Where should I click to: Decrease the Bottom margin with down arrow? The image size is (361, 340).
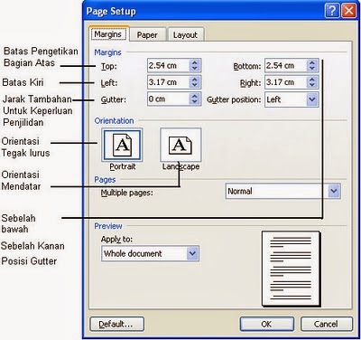(x=312, y=69)
